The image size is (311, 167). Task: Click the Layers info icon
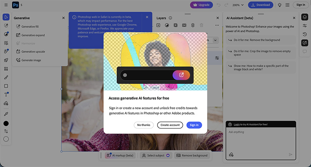click(x=171, y=18)
